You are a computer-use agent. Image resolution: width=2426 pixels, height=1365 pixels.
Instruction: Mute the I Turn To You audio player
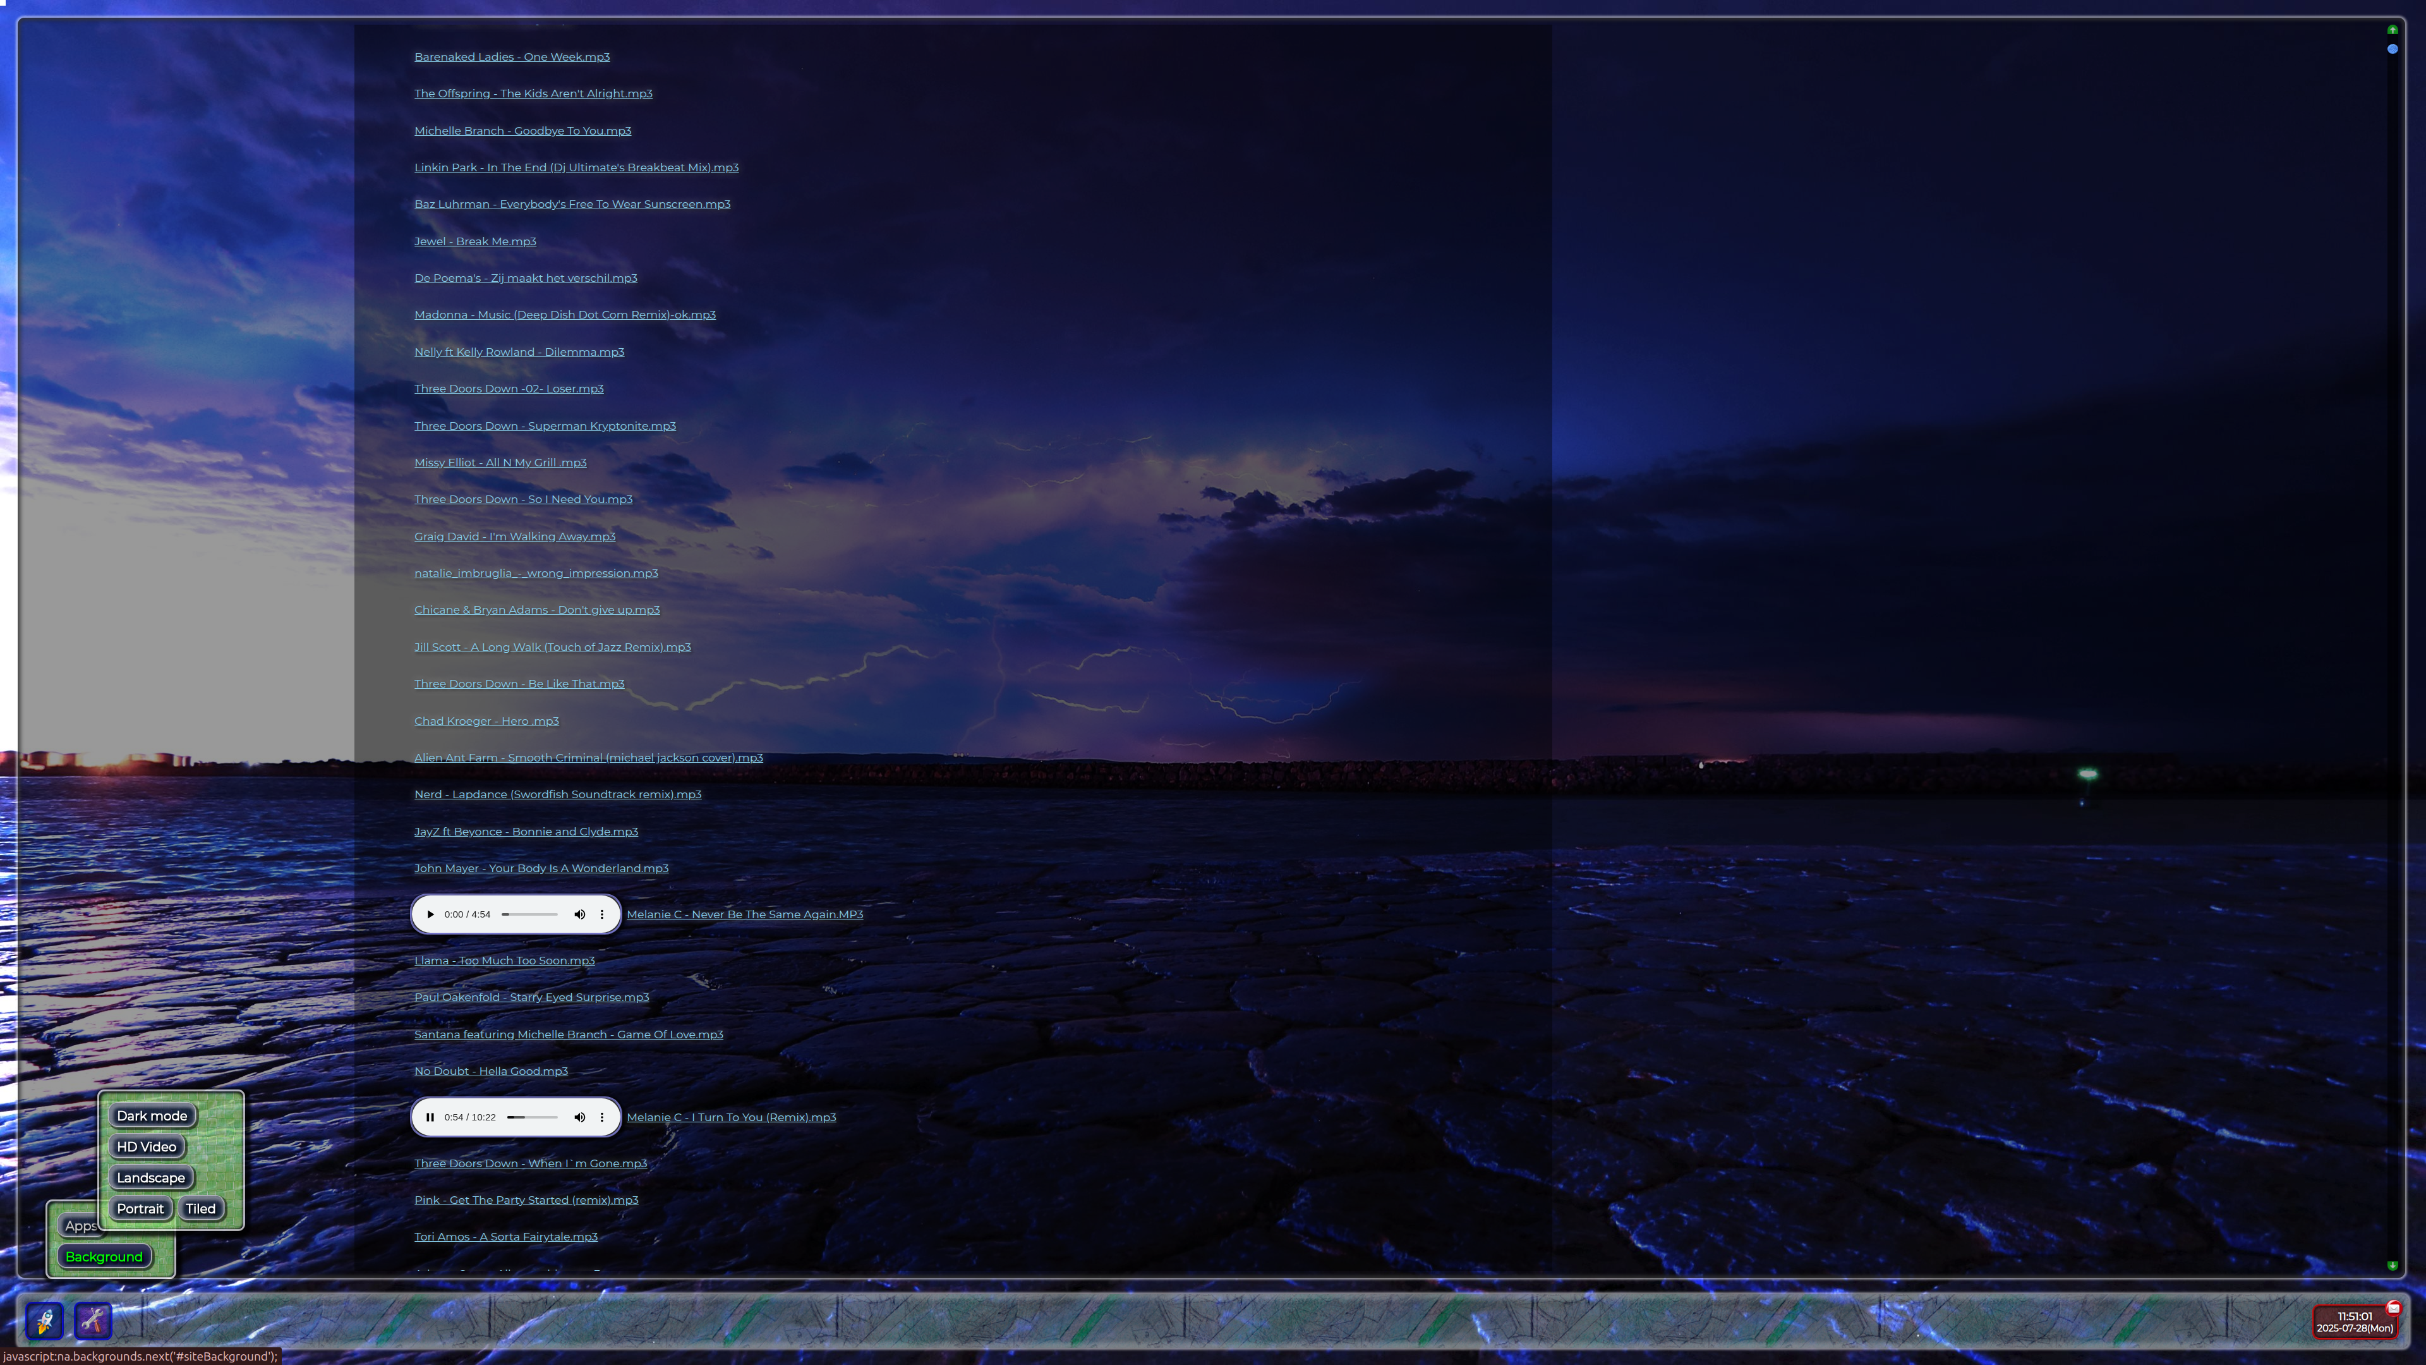(x=579, y=1117)
